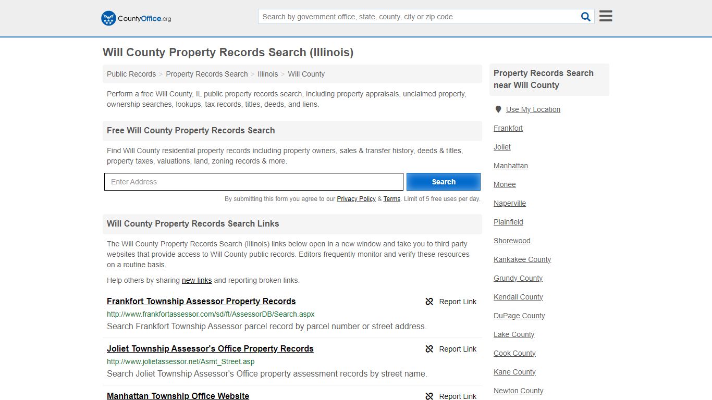
Task: Open Kane County link
Action: (514, 372)
